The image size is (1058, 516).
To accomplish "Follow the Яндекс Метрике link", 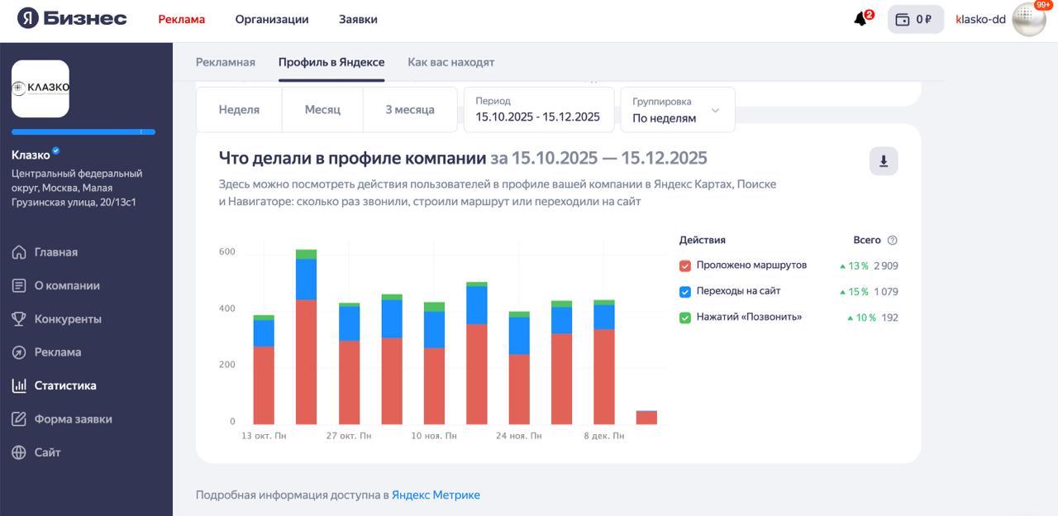I will (x=436, y=494).
